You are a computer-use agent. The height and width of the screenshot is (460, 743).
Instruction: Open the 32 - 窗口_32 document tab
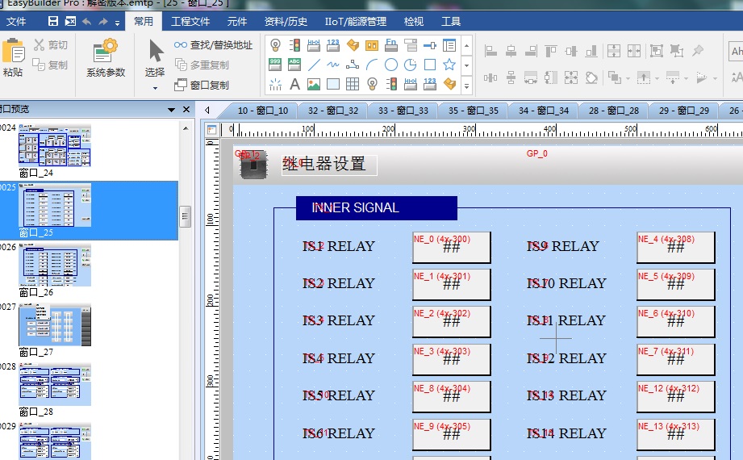tap(332, 111)
